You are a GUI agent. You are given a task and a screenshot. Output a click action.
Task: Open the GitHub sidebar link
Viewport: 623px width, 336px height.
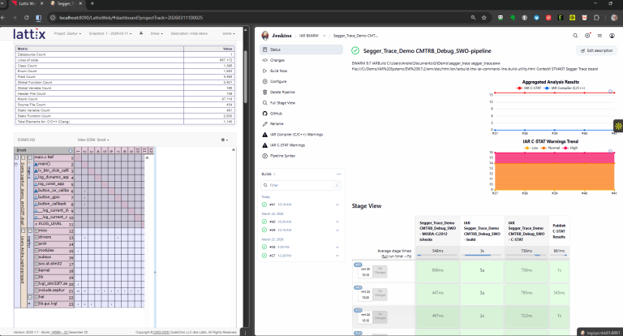point(276,113)
